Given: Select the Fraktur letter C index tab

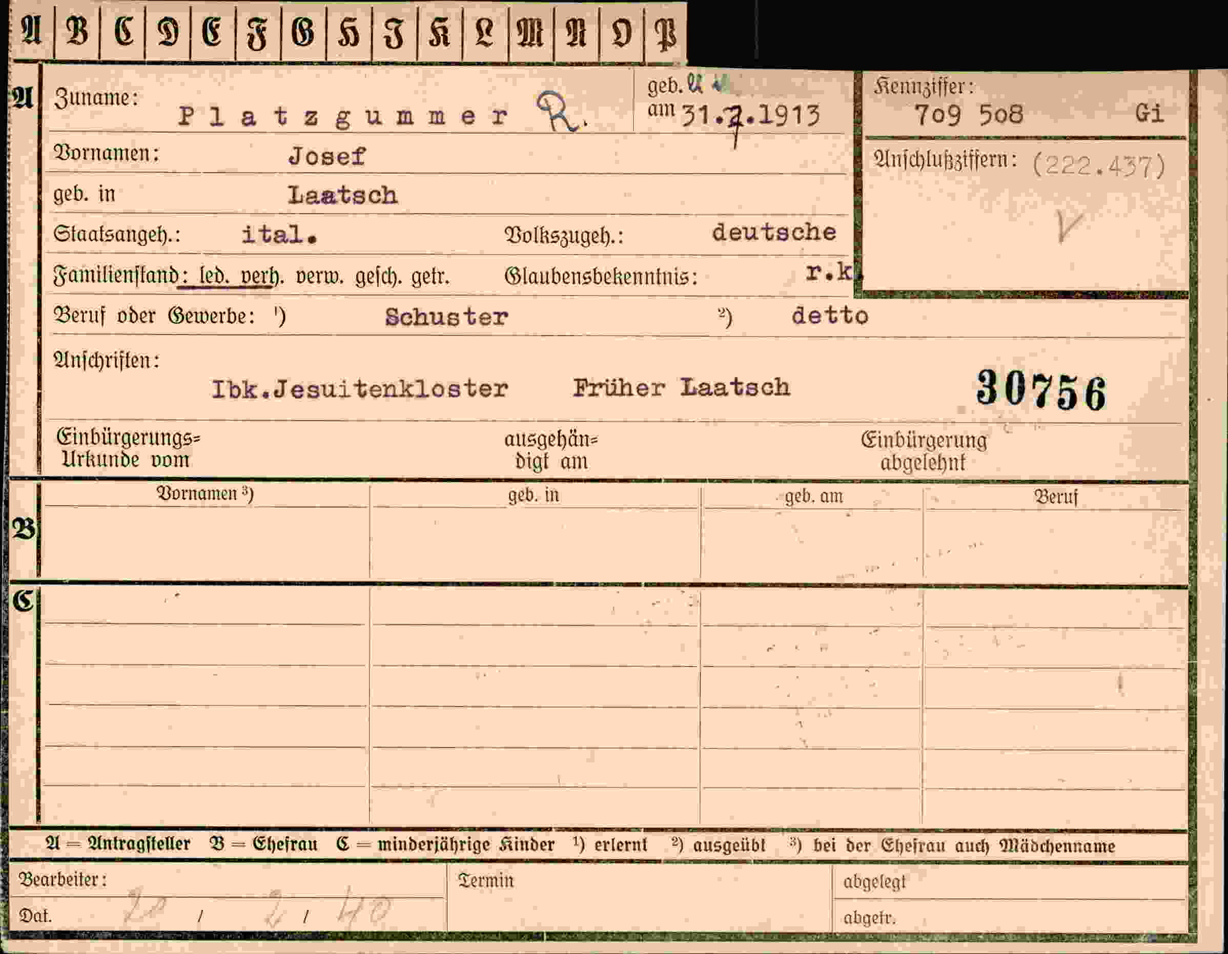Looking at the screenshot, I should point(123,31).
